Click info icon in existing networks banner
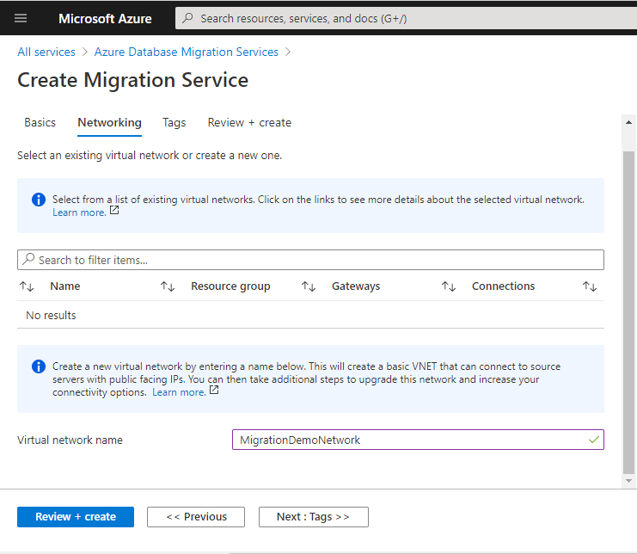The height and width of the screenshot is (554, 637). tap(39, 200)
